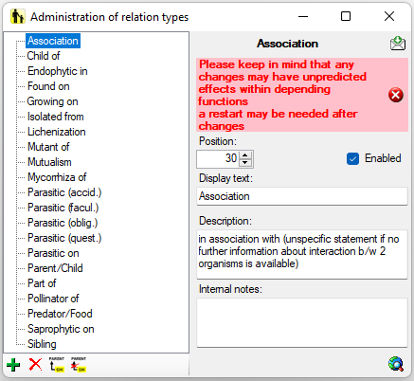Click the Internal notes text area

tap(302, 322)
